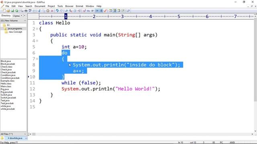Open the [G:] New Volume drive dropdown

click(x=25, y=21)
